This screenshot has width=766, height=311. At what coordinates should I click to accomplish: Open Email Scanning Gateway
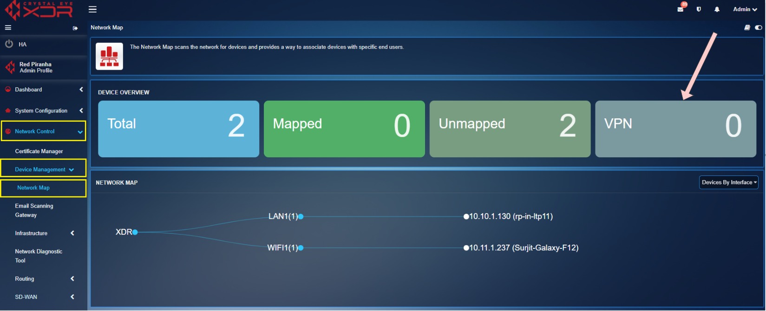[x=34, y=210]
